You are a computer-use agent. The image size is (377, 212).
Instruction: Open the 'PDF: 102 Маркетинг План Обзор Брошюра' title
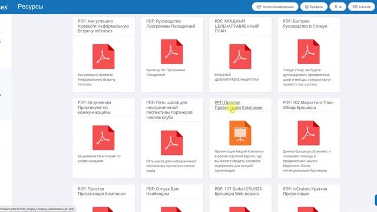[308, 105]
